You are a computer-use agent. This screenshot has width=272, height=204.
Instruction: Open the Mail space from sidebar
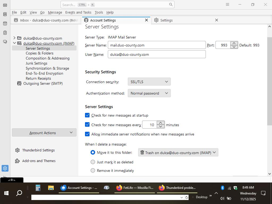(x=5, y=5)
